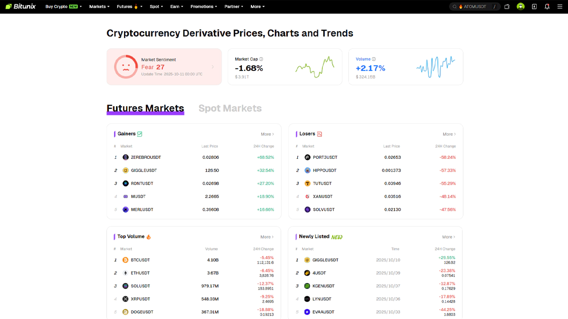Click the green user avatar icon
Viewport: 568px width, 319px height.
[x=521, y=7]
